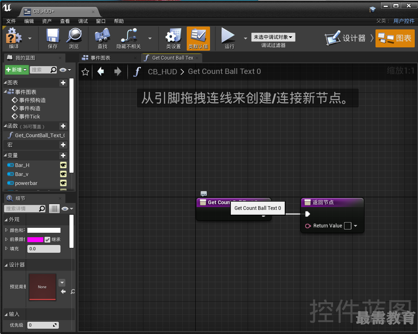Open debug object dropdown 未选中调试对象
The height and width of the screenshot is (334, 418).
(273, 37)
